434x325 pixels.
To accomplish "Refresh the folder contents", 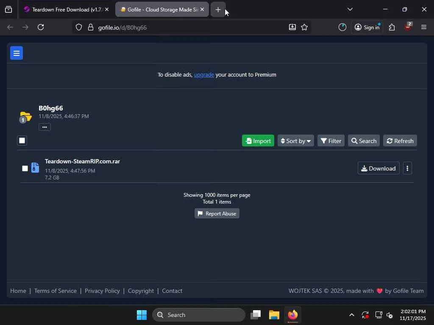I will pyautogui.click(x=400, y=140).
